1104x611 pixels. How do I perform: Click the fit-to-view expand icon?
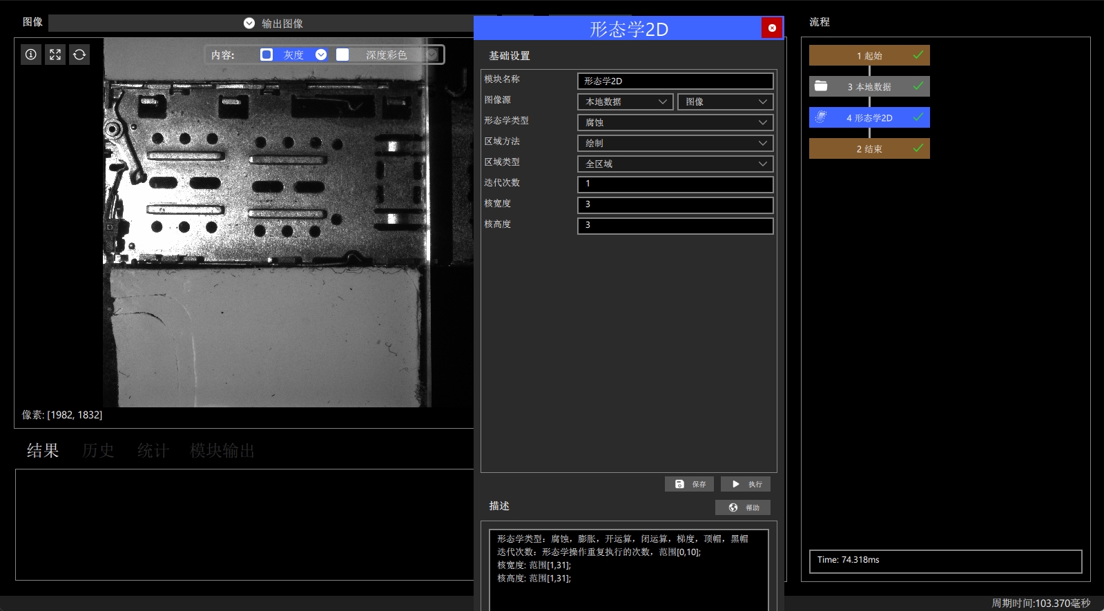(55, 55)
